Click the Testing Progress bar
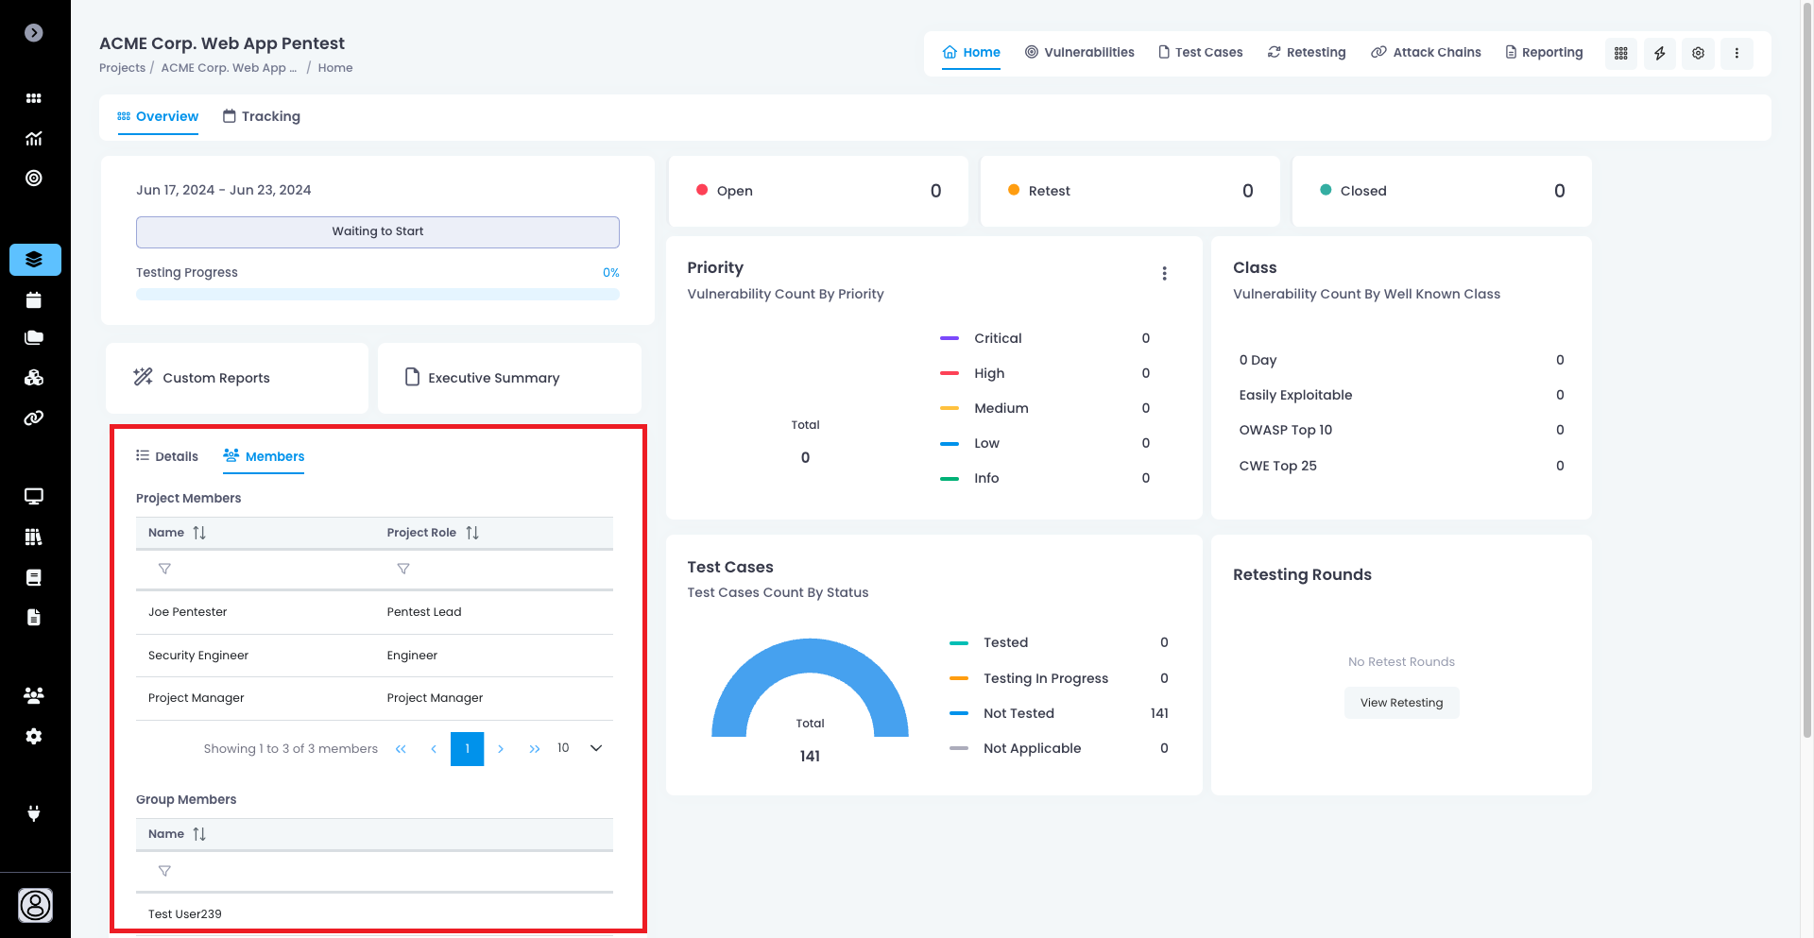This screenshot has width=1814, height=938. pyautogui.click(x=377, y=295)
